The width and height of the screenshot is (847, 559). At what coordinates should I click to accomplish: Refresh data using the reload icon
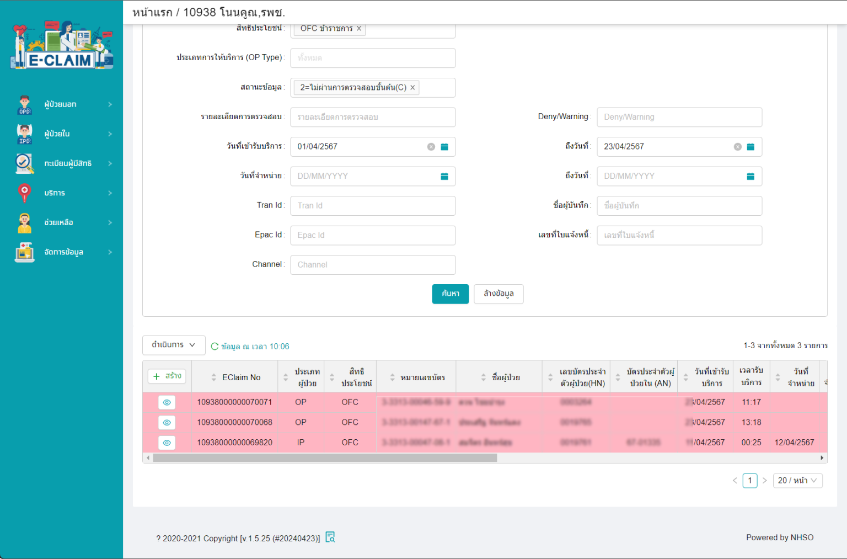tap(214, 346)
